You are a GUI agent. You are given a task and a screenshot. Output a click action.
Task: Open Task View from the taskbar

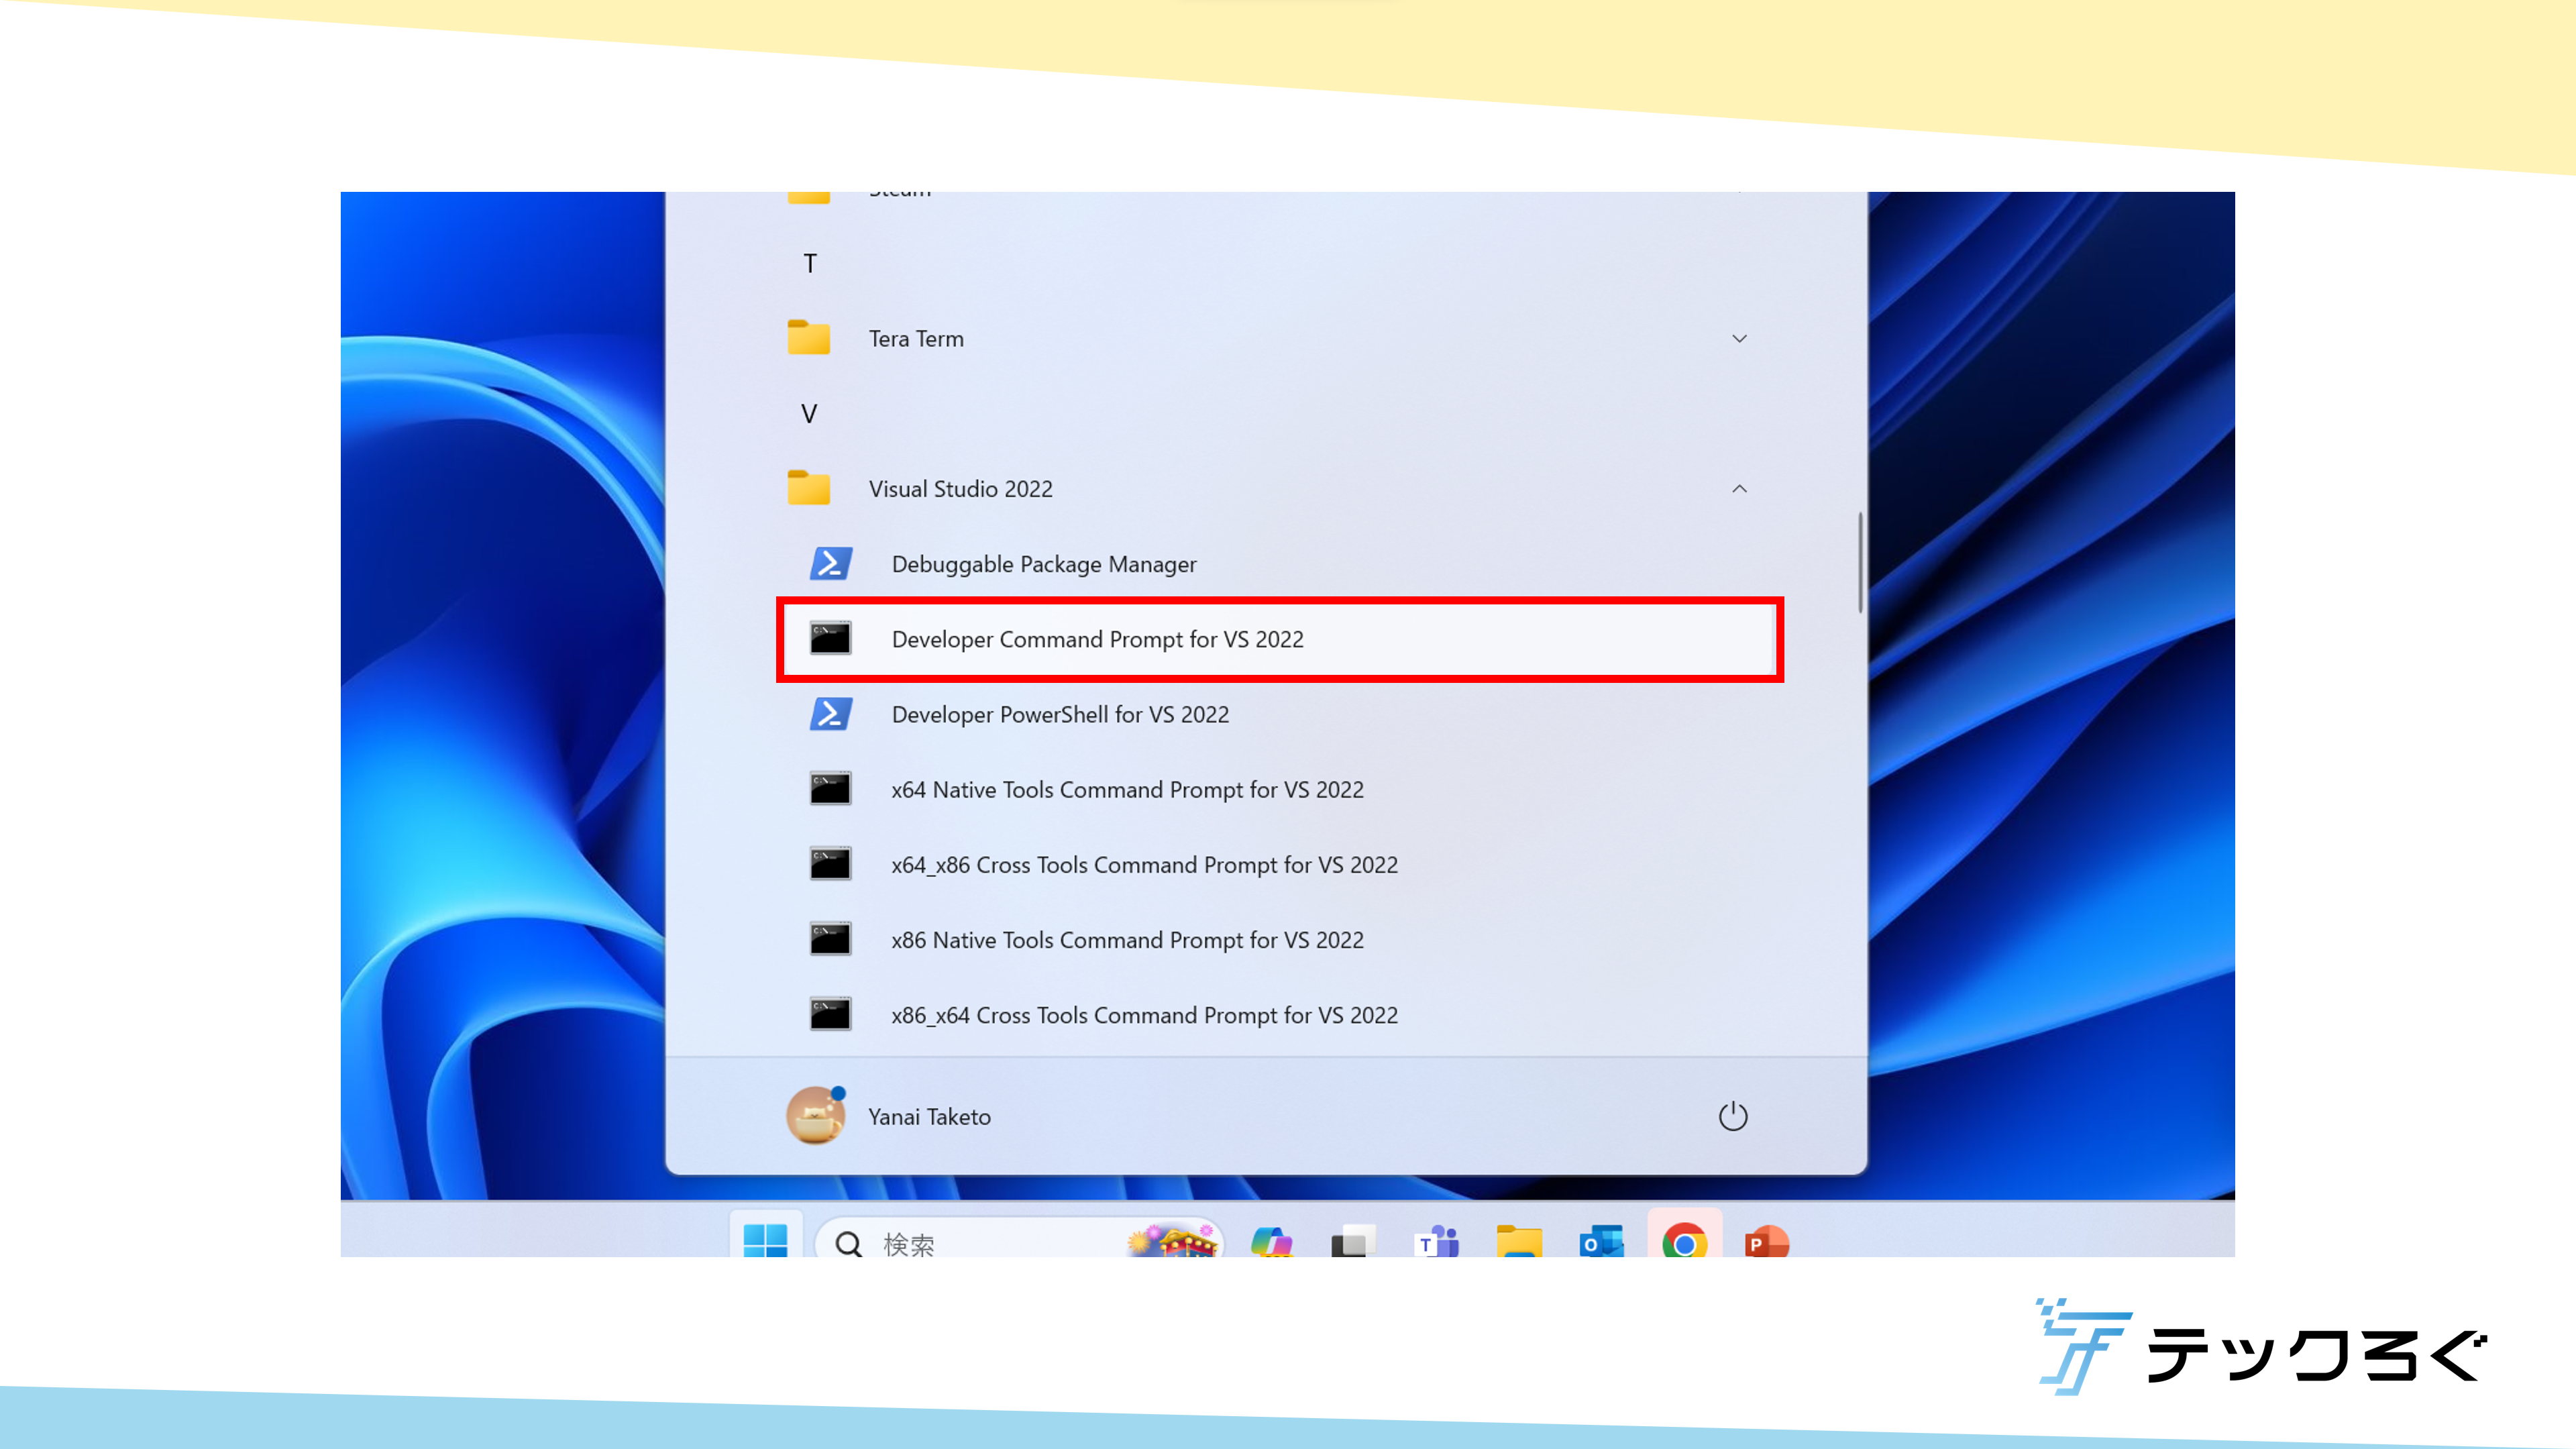[x=1353, y=1241]
